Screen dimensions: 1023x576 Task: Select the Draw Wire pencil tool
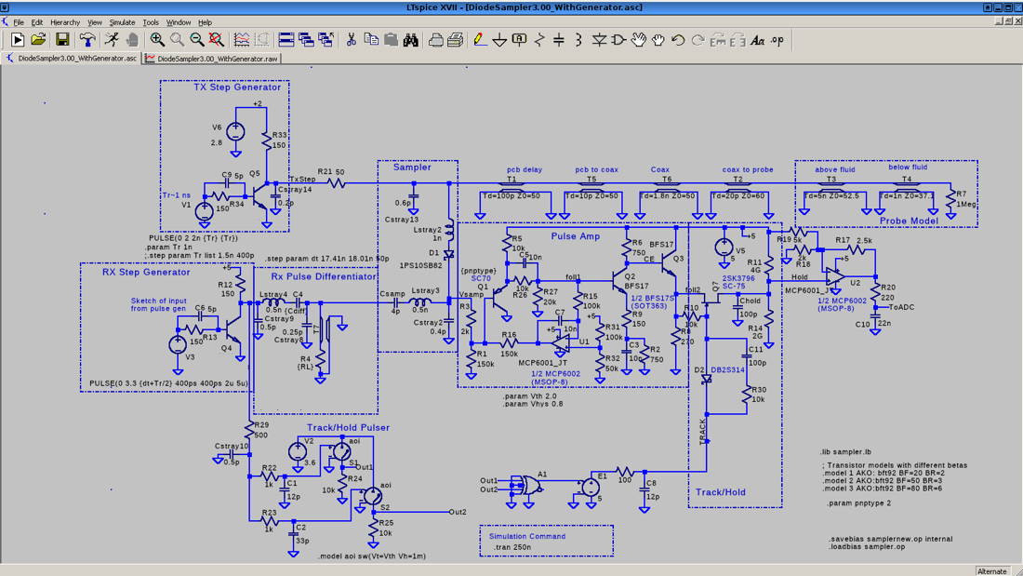480,40
